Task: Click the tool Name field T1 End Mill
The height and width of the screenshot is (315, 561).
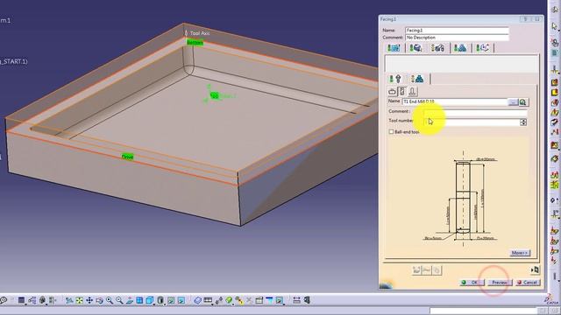Action: coord(455,102)
